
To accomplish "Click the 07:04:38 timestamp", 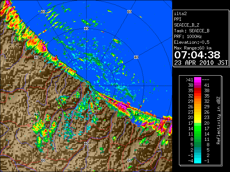I will click(197, 55).
